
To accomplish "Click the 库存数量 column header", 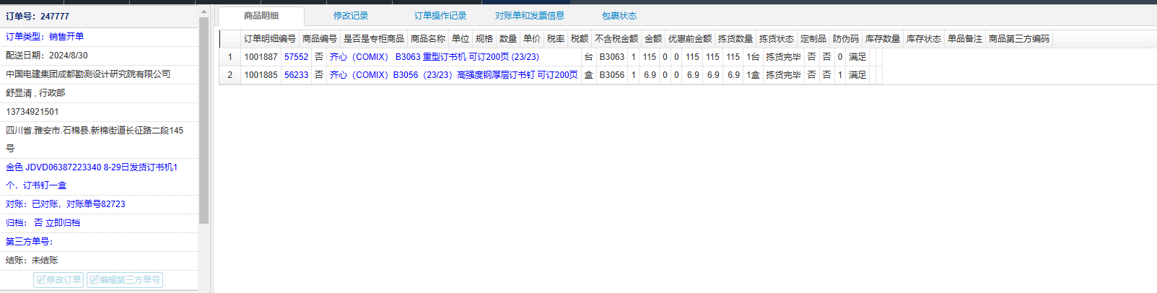I will (x=883, y=39).
